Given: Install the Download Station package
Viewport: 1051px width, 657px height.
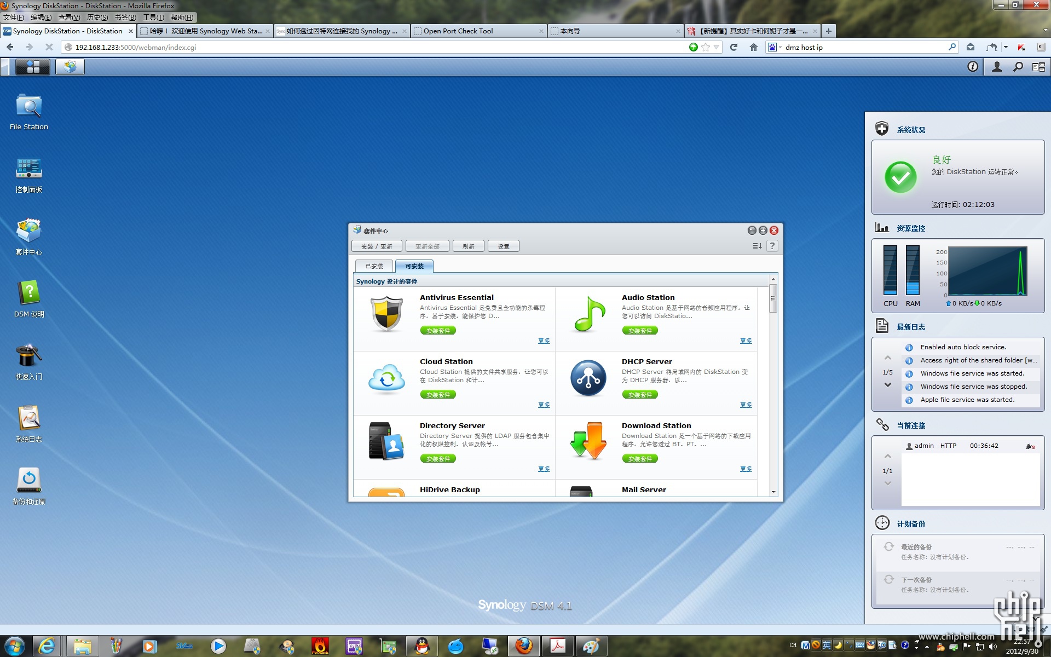Looking at the screenshot, I should pos(640,459).
